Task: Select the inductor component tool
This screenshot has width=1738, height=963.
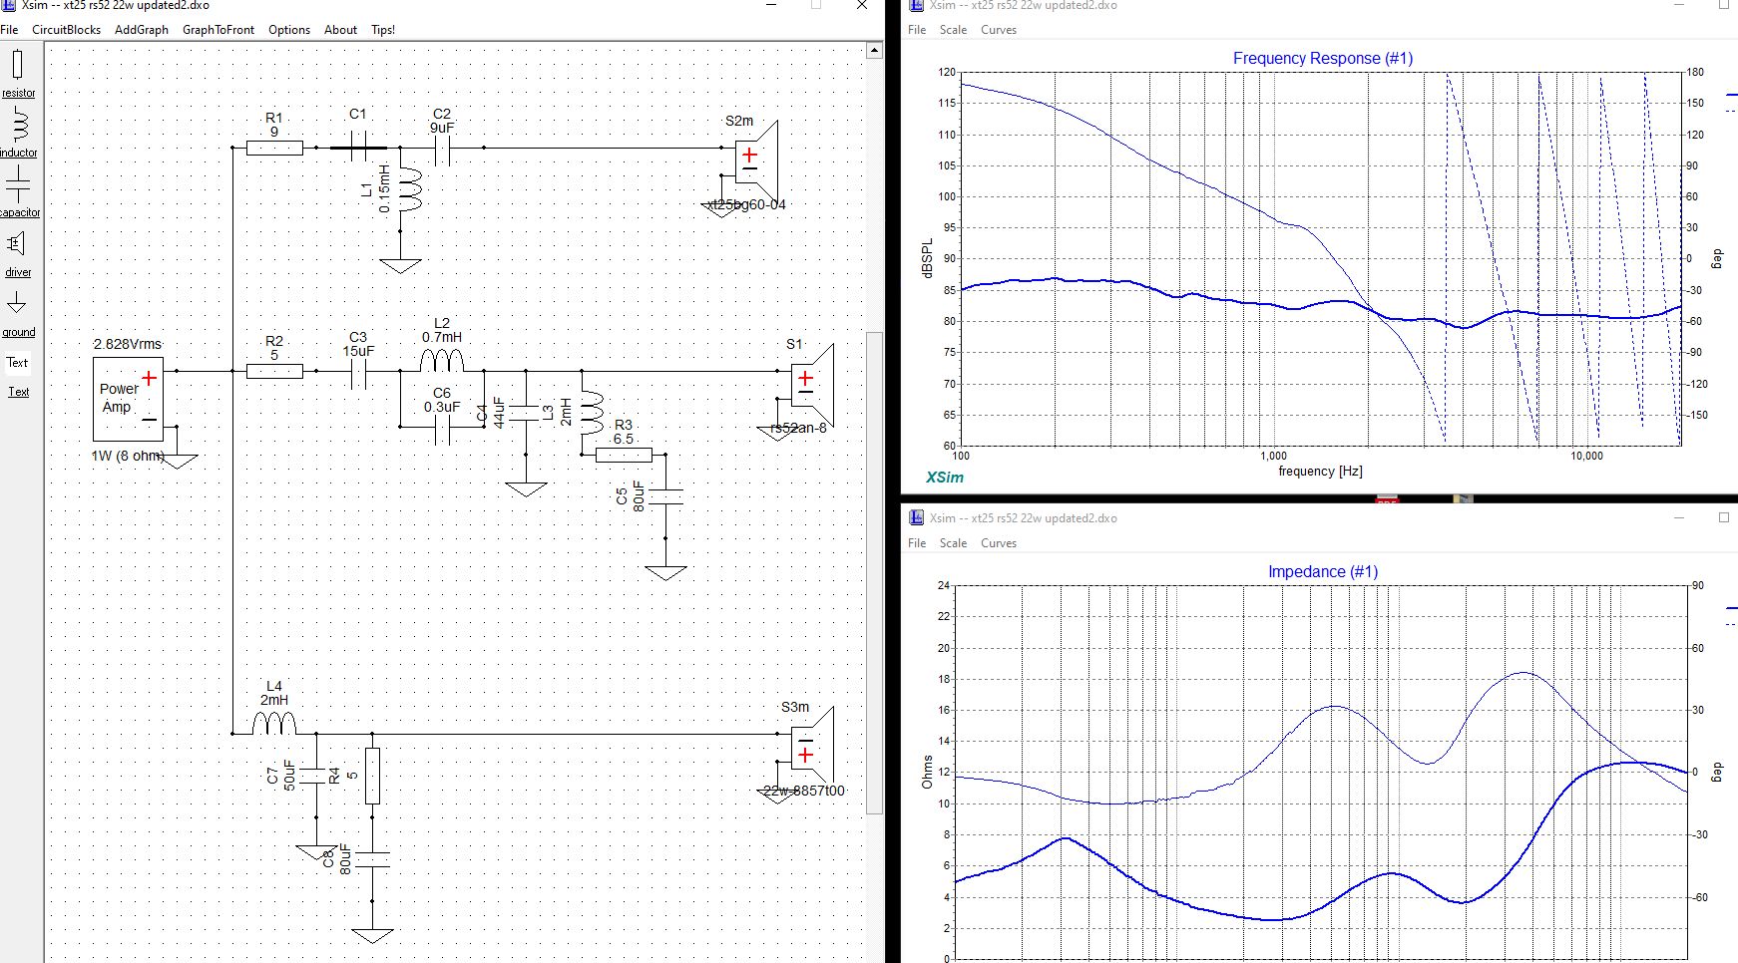Action: tap(18, 133)
